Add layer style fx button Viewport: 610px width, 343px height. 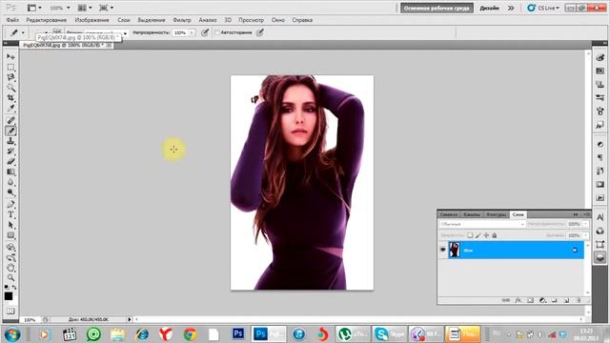click(518, 300)
